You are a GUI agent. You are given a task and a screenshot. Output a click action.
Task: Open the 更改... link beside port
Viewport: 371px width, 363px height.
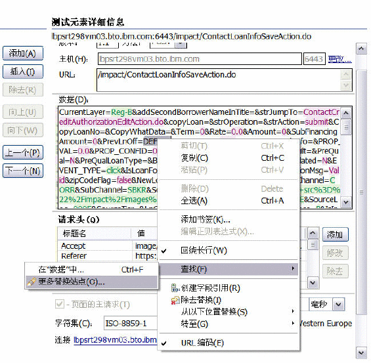(339, 59)
